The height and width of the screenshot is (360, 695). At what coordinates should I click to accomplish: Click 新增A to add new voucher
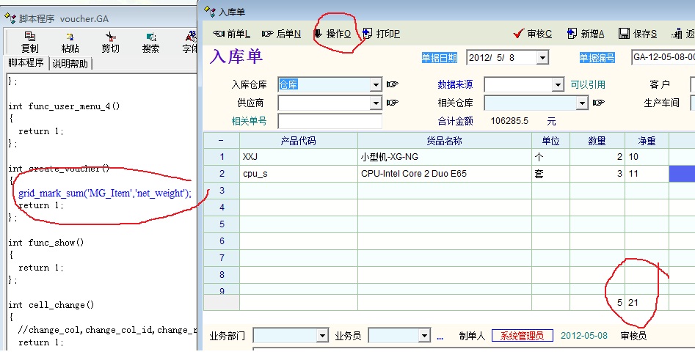586,34
